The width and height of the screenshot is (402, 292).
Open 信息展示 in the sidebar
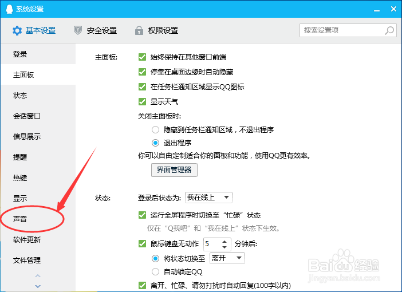point(38,136)
